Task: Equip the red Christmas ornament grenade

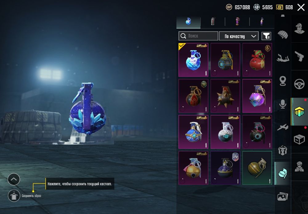Action: coord(257,60)
